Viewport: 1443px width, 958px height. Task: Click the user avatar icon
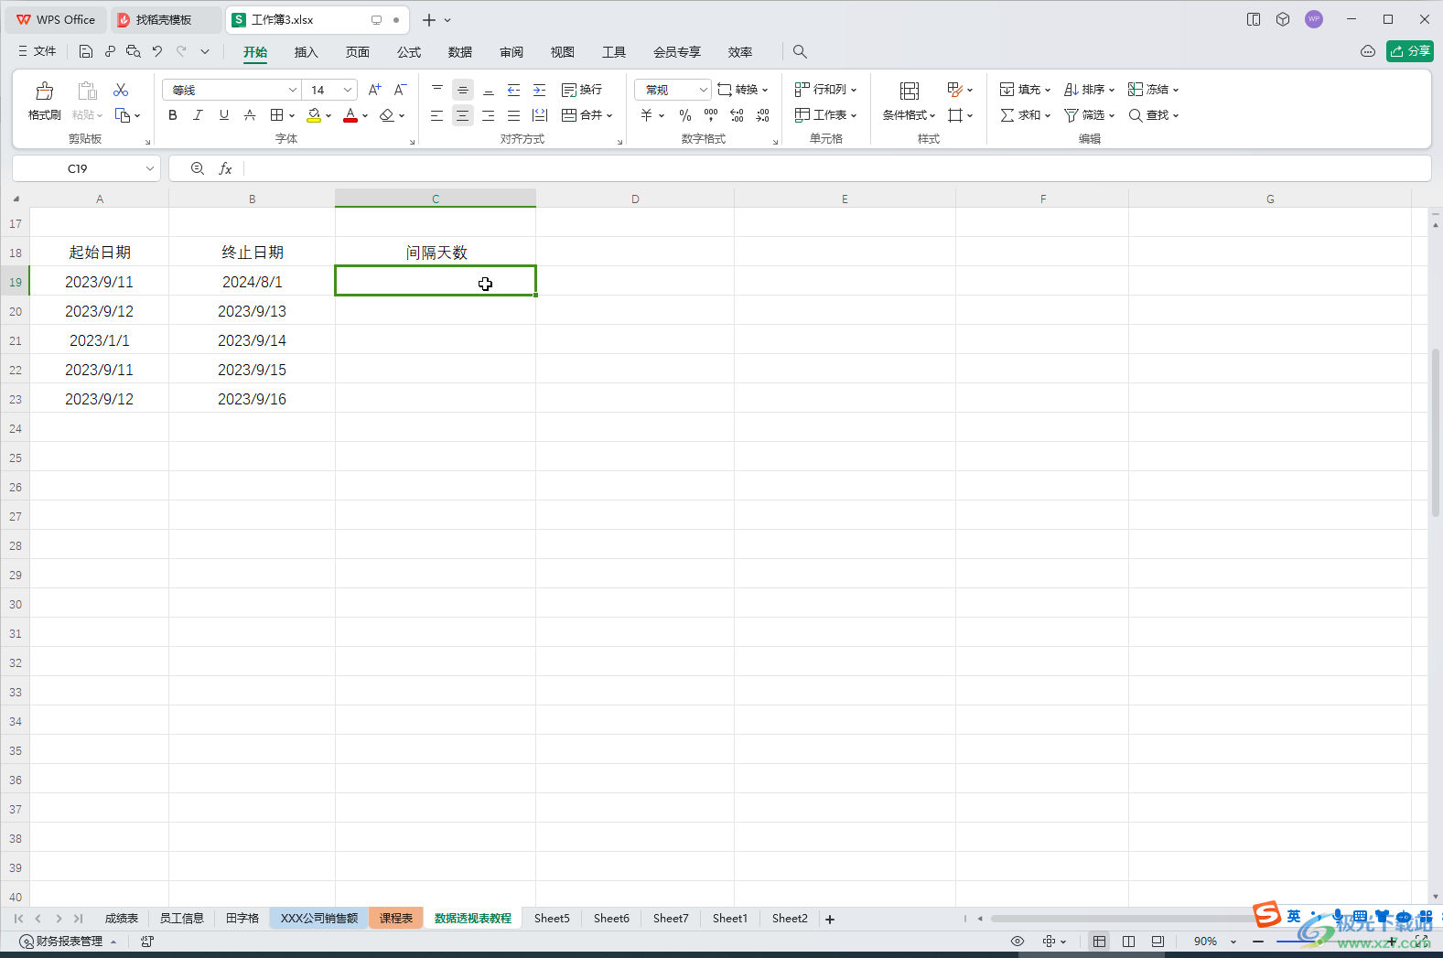(1314, 19)
